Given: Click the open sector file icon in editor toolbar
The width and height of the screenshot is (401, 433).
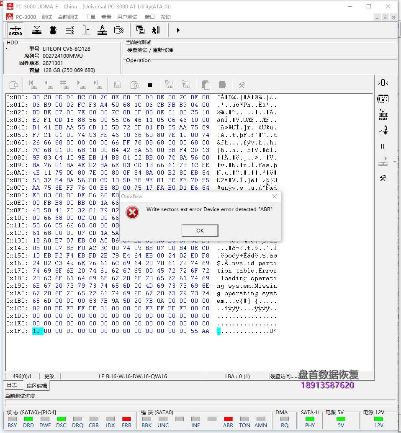Looking at the screenshot, I should coord(13,85).
